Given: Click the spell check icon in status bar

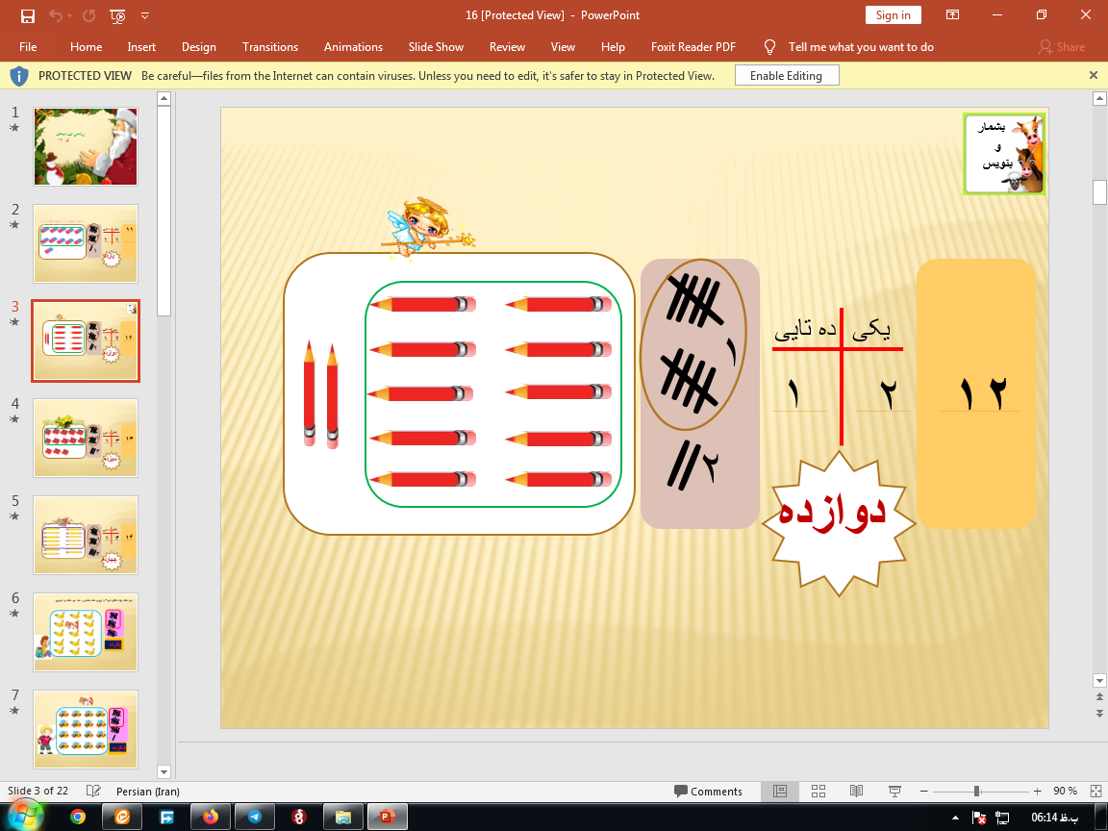Looking at the screenshot, I should (x=93, y=791).
